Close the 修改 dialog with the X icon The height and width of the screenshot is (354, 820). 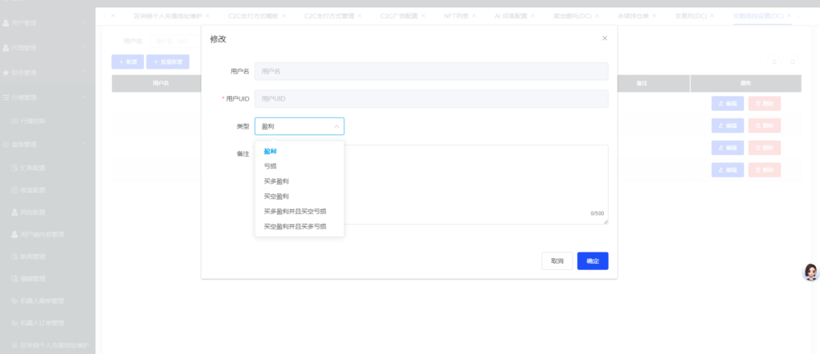[x=605, y=38]
